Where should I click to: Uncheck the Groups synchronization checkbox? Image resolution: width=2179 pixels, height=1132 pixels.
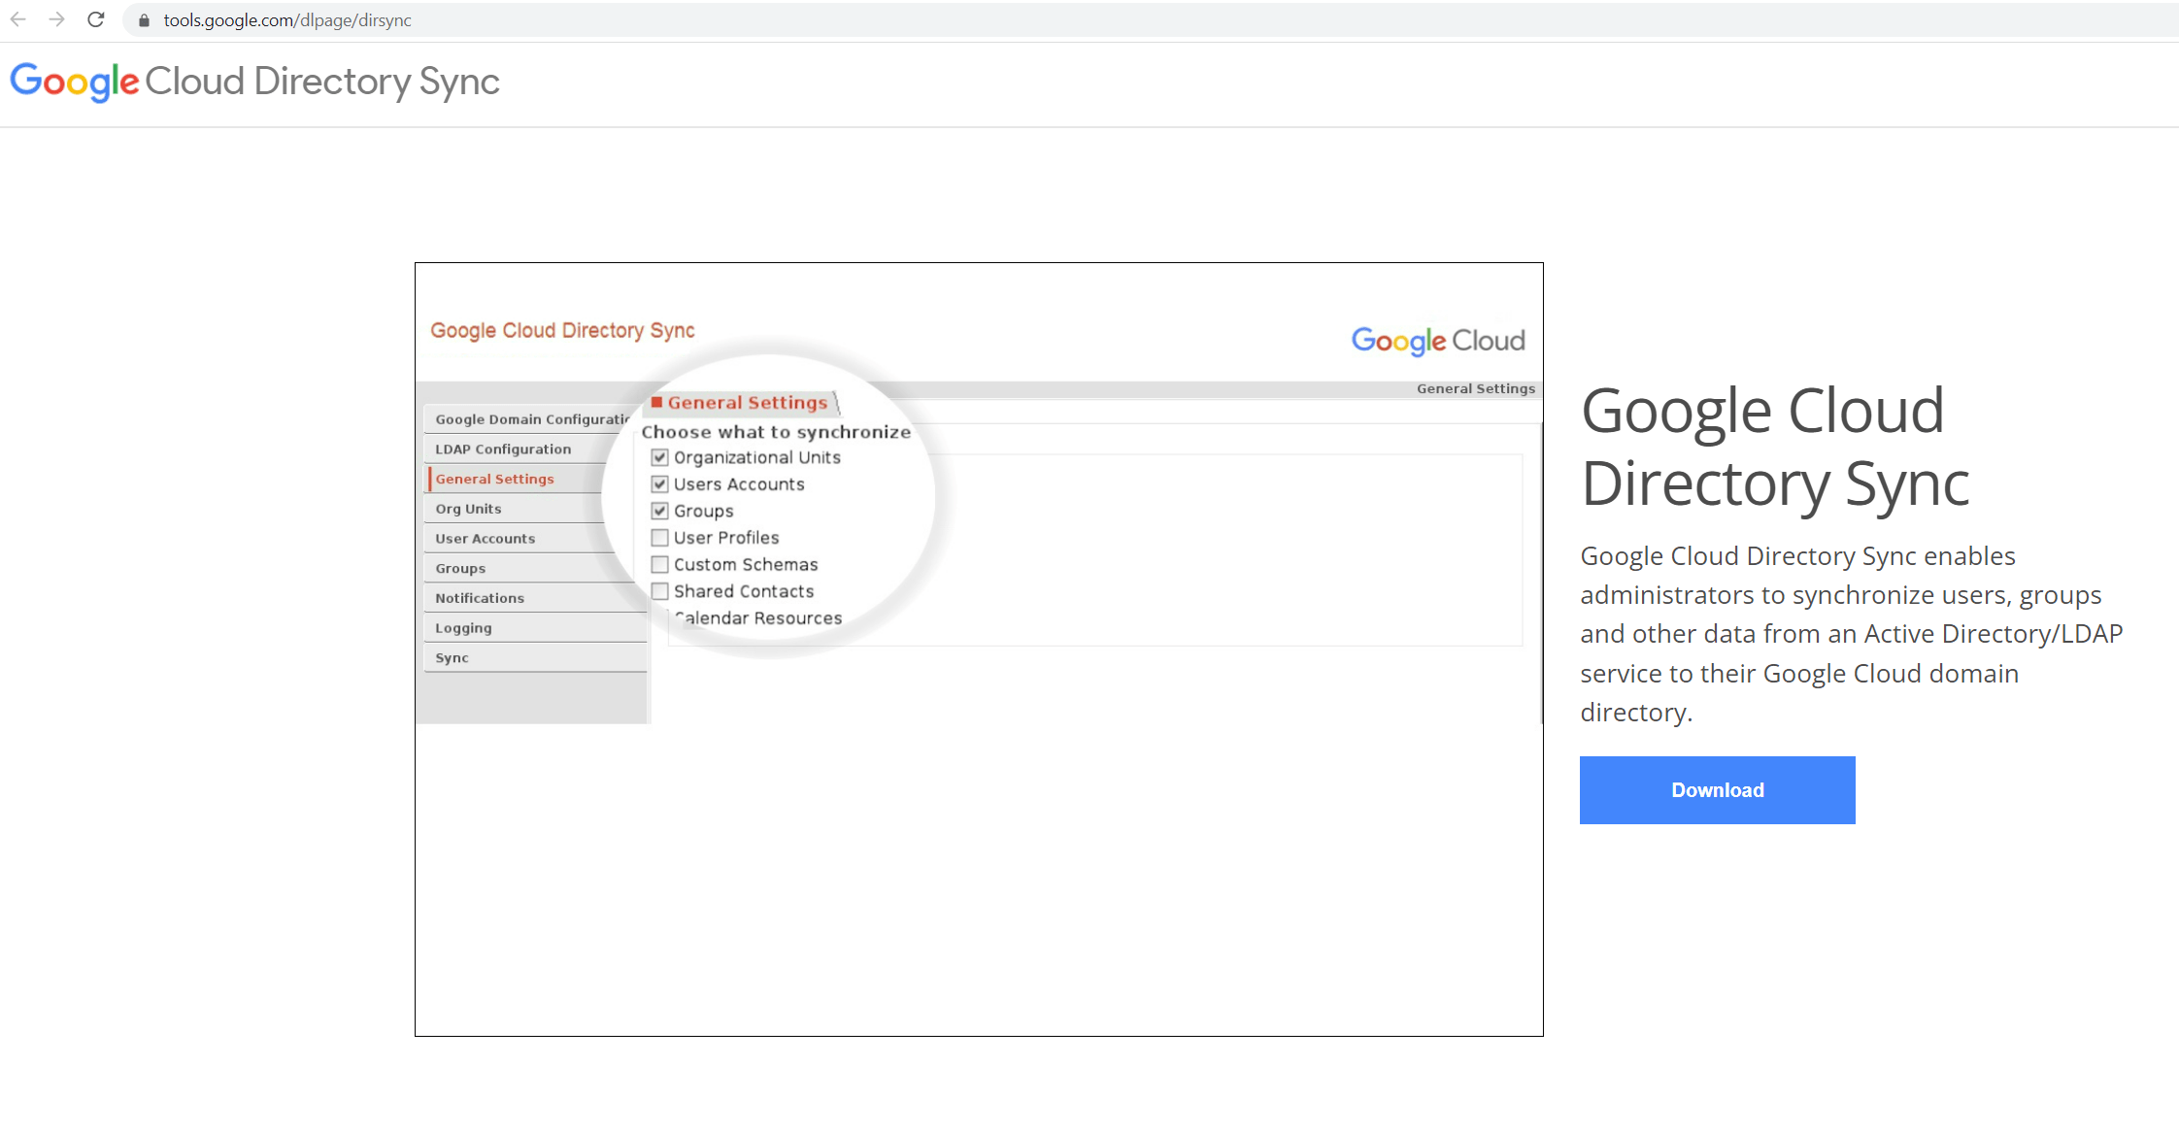point(660,511)
